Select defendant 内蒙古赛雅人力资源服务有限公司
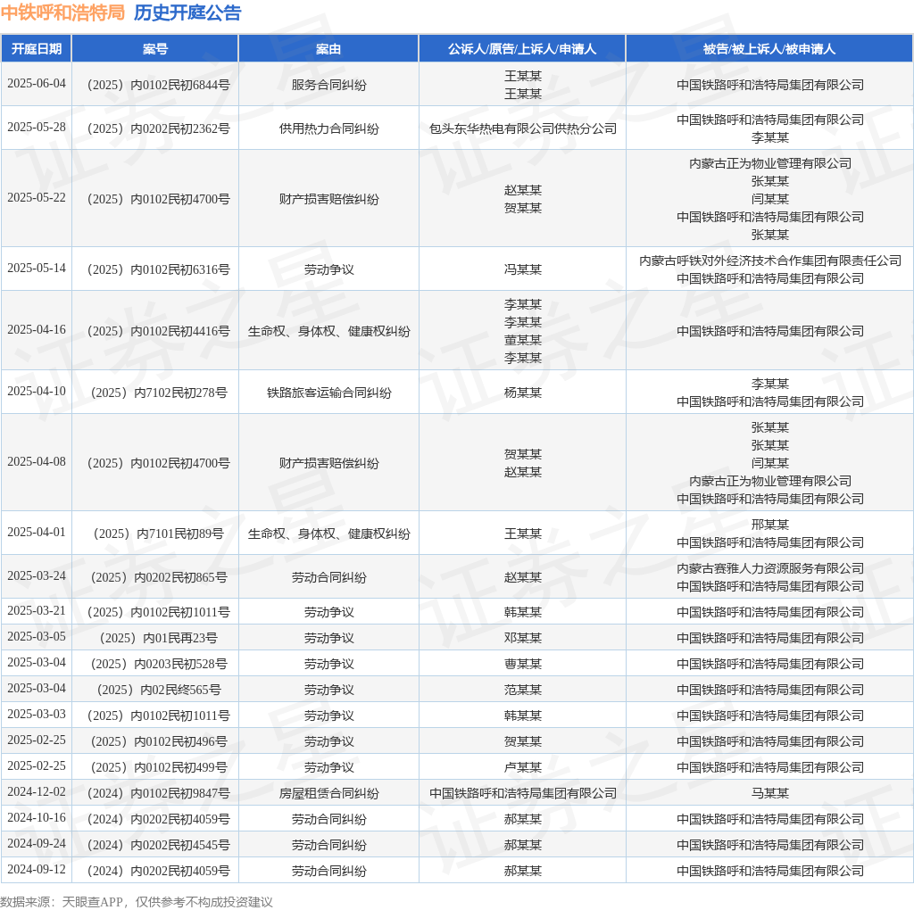The width and height of the screenshot is (914, 910). tap(770, 568)
